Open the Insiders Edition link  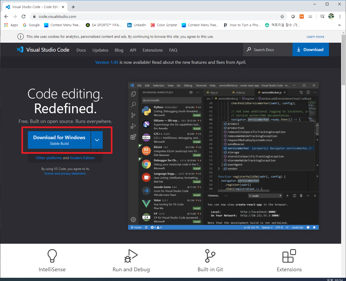(x=82, y=158)
